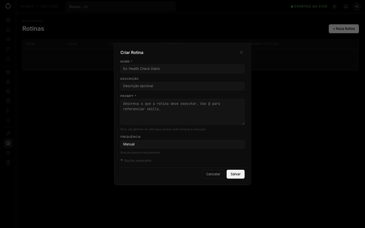Open the play triangle icon in sidebar
This screenshot has height=228, width=365.
tap(8, 110)
